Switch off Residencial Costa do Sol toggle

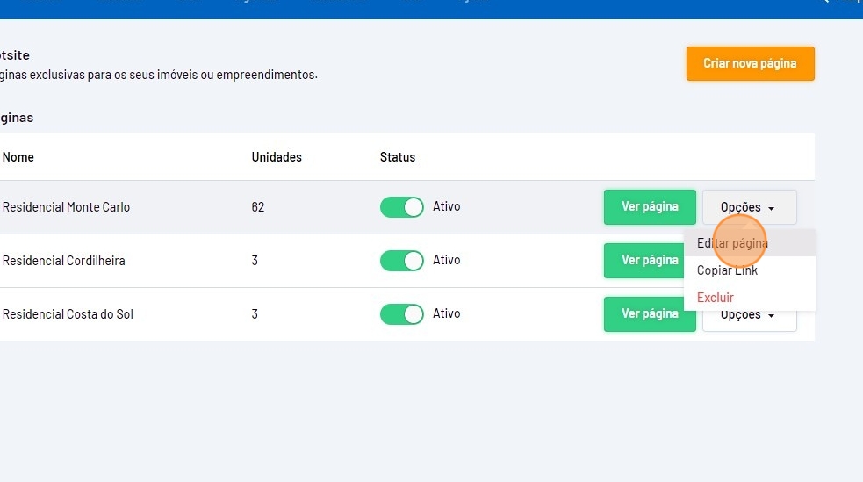coord(401,314)
